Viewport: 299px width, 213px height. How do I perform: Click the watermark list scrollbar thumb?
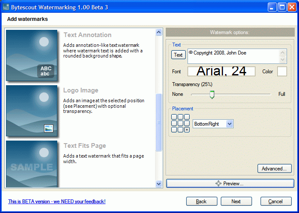pyautogui.click(x=158, y=122)
